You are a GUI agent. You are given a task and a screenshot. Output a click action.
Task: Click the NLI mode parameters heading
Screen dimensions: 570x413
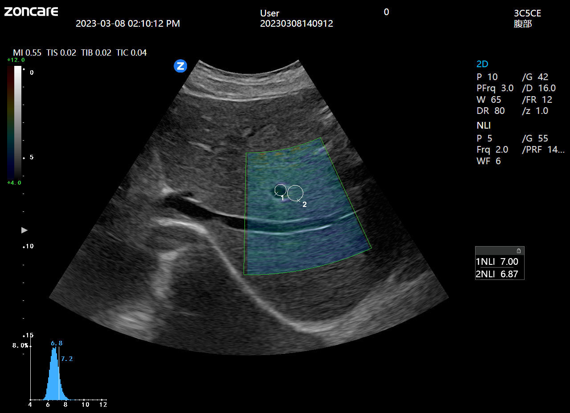tap(484, 126)
